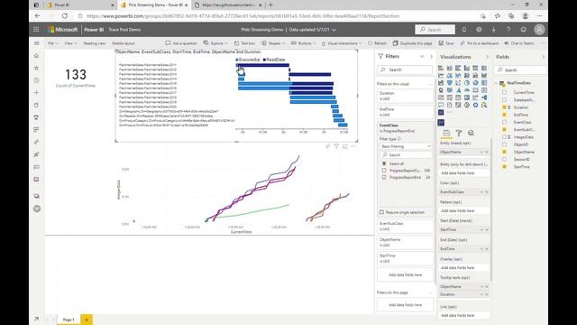This screenshot has height=325, width=577.
Task: Untick the EndTime field checkbox
Action: (x=505, y=115)
